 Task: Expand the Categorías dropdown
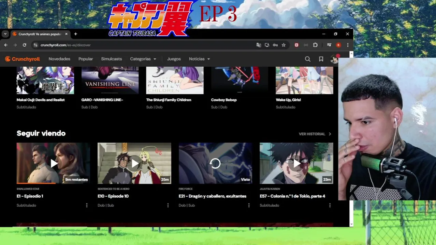[143, 59]
